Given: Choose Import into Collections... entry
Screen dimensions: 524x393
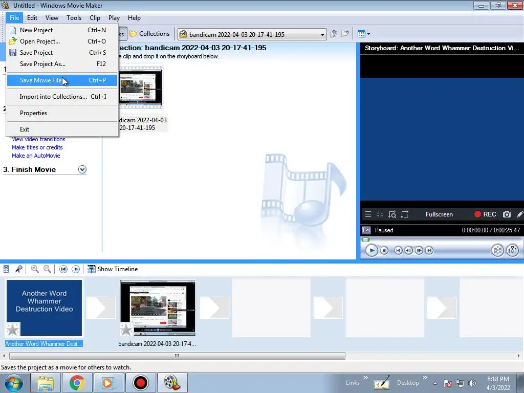Looking at the screenshot, I should (62, 97).
